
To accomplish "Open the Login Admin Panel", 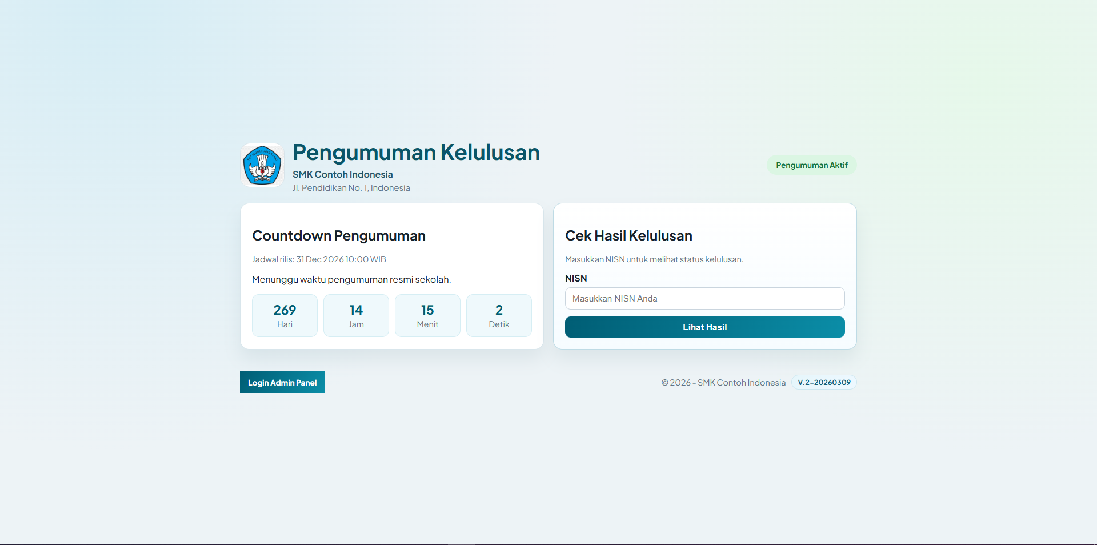I will click(282, 382).
